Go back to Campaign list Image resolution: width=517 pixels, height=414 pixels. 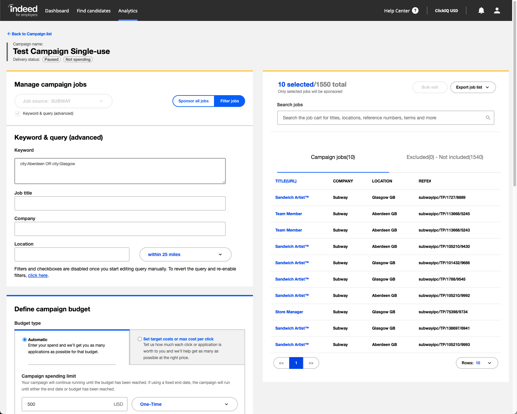[x=29, y=34]
